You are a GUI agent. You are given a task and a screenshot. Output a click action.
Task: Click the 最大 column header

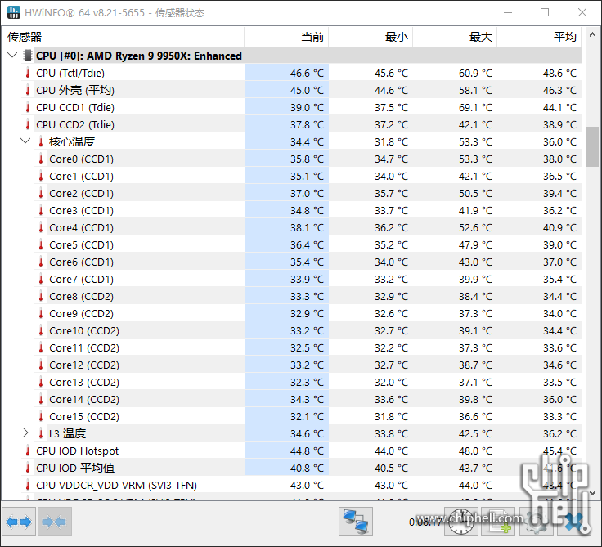tap(455, 37)
